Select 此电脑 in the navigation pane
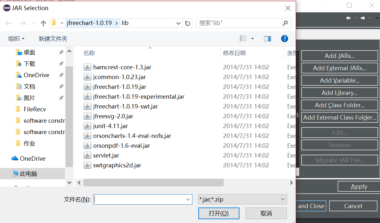This screenshot has height=223, width=380. coord(33,174)
